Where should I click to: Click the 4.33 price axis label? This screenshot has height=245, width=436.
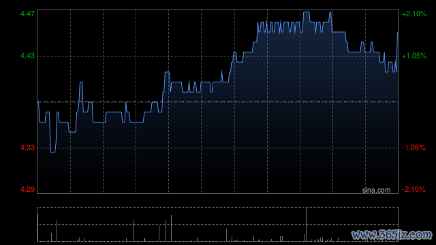[x=27, y=148]
